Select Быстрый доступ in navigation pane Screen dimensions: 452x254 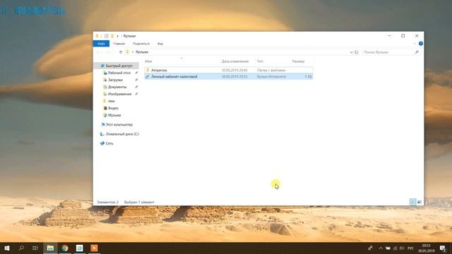click(x=117, y=66)
